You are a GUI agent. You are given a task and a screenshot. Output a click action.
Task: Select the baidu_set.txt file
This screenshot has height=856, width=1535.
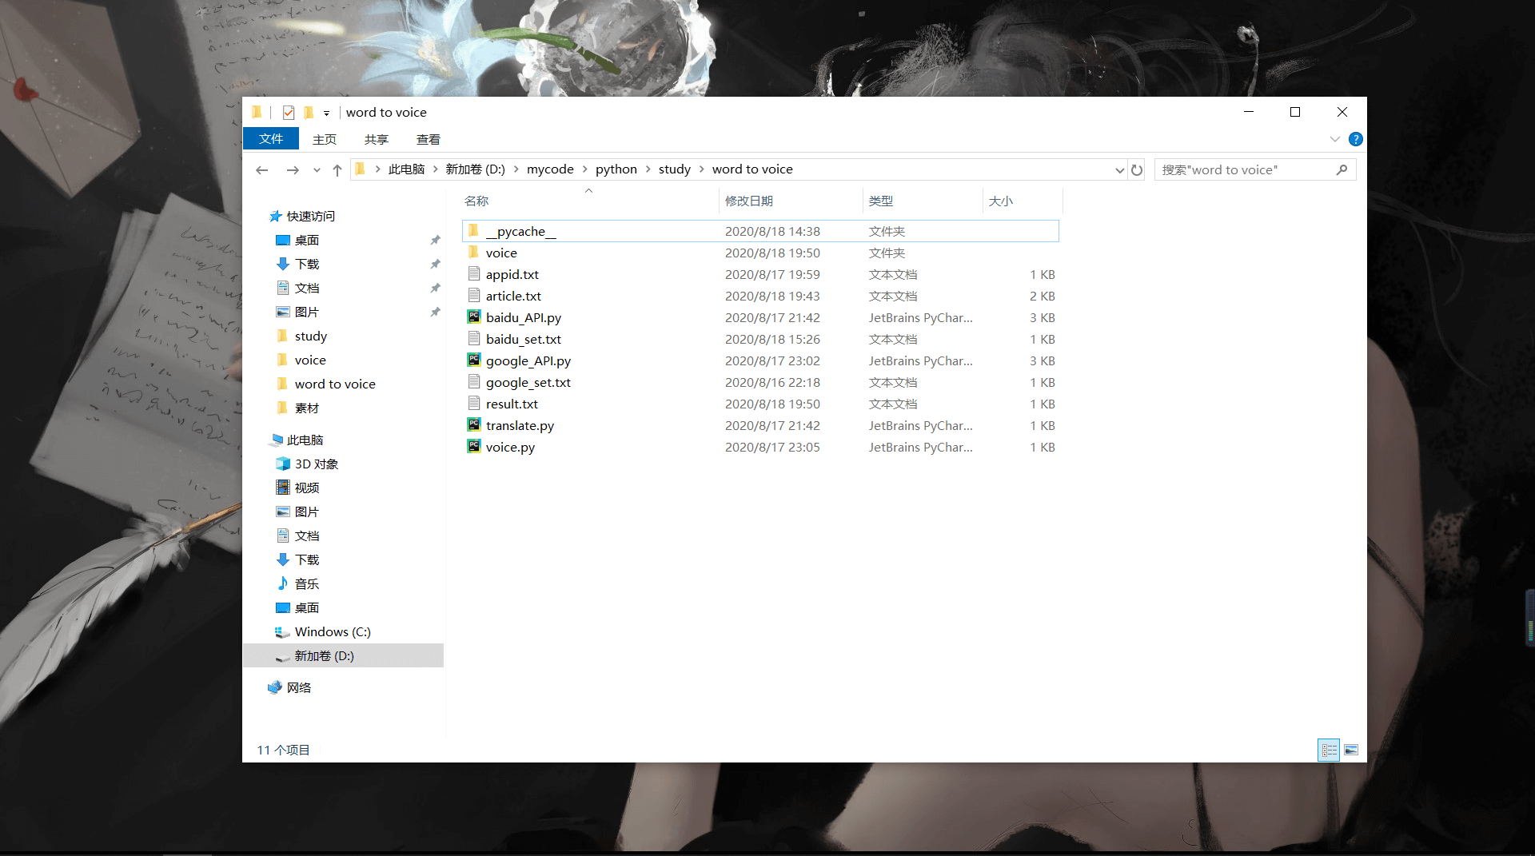pyautogui.click(x=760, y=339)
